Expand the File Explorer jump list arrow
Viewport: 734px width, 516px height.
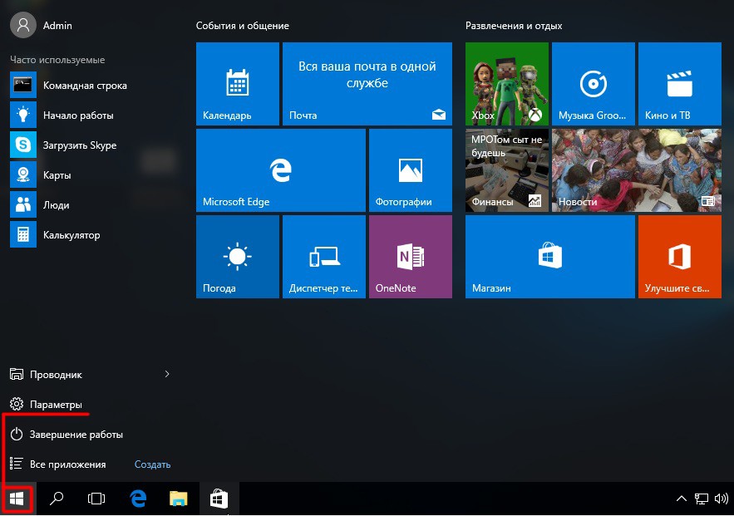click(x=167, y=374)
